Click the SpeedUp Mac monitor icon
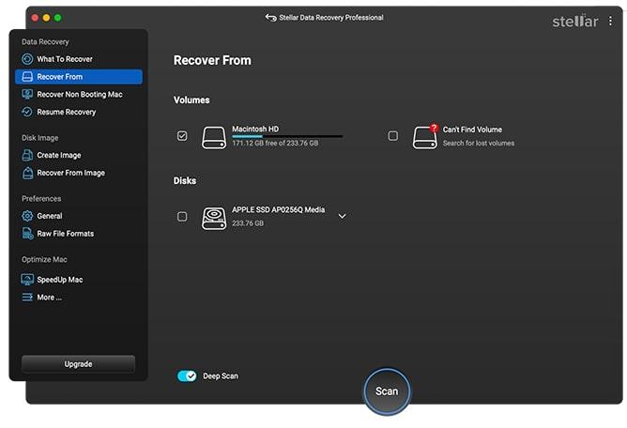This screenshot has width=627, height=428. coord(27,280)
